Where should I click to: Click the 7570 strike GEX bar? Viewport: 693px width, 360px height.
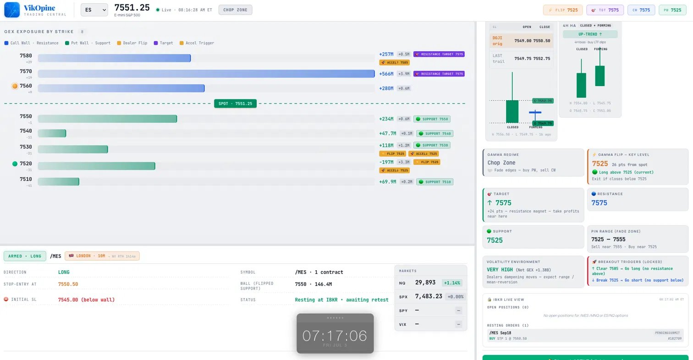click(206, 74)
